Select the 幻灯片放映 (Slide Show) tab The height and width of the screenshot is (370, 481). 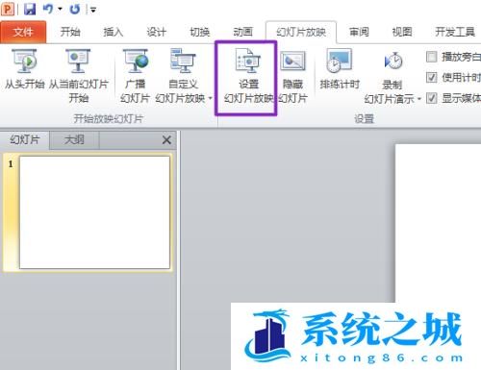click(301, 32)
